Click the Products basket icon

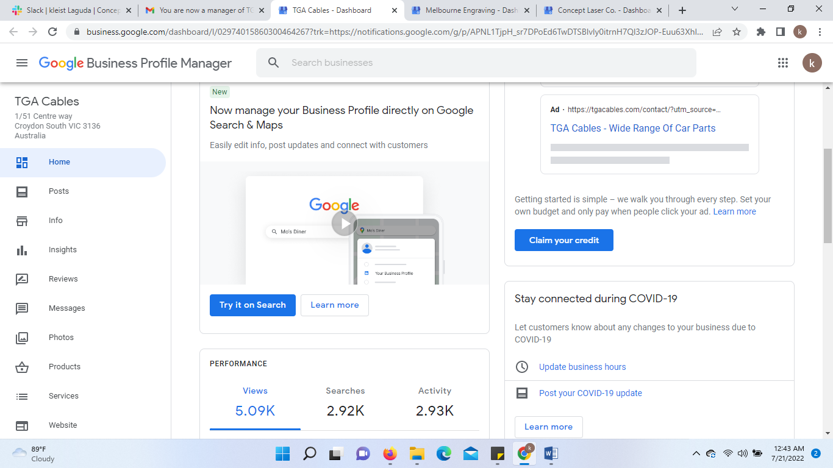22,367
